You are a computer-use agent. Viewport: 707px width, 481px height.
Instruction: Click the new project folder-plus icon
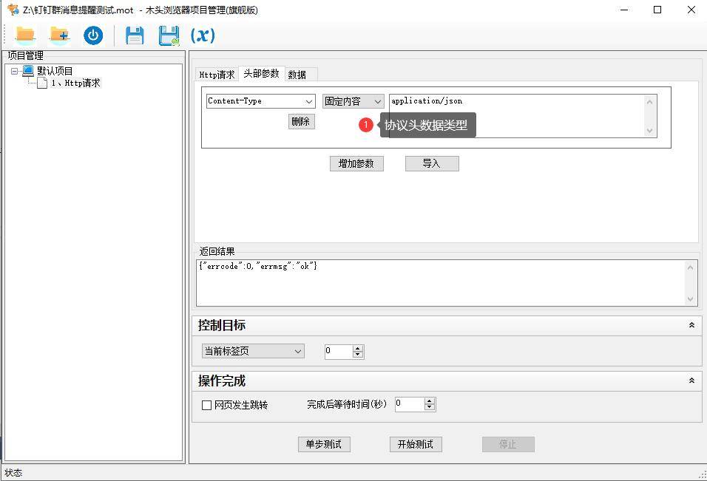tap(59, 35)
